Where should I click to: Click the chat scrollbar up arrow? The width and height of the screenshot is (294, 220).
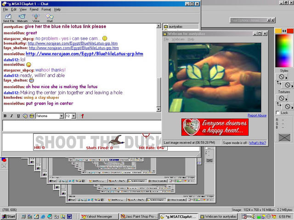(x=158, y=26)
